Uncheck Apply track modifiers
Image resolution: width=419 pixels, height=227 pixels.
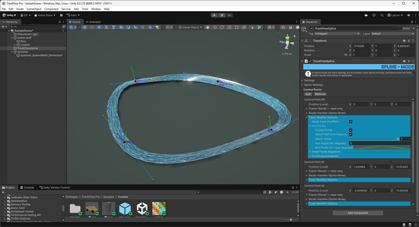pos(351,121)
